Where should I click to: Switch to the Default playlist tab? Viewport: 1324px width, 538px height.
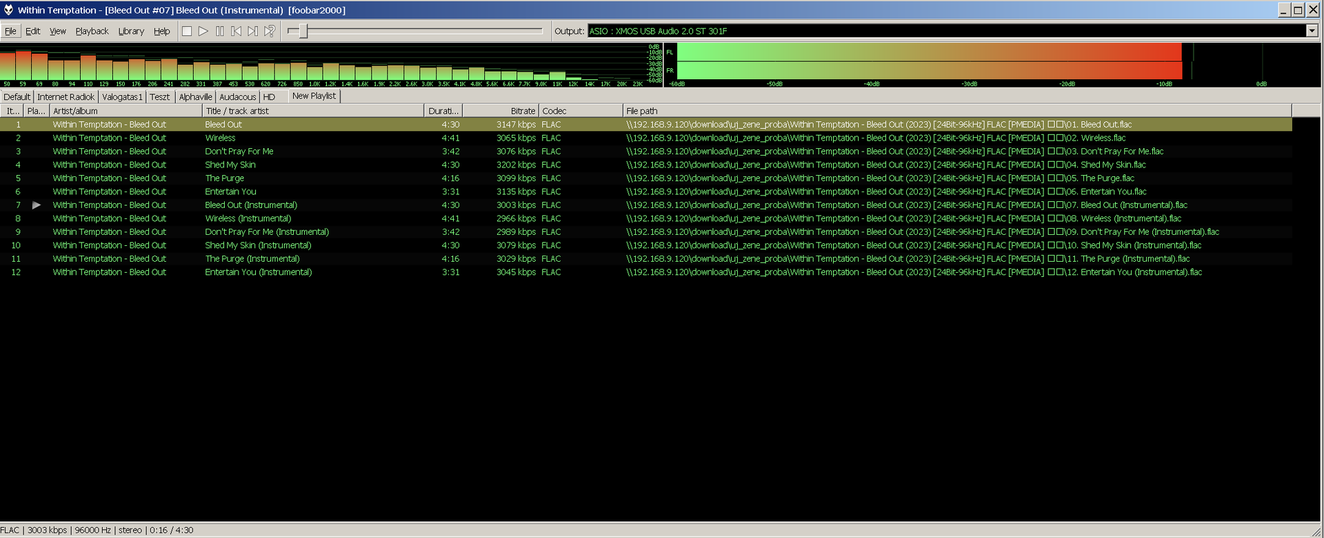pos(17,97)
